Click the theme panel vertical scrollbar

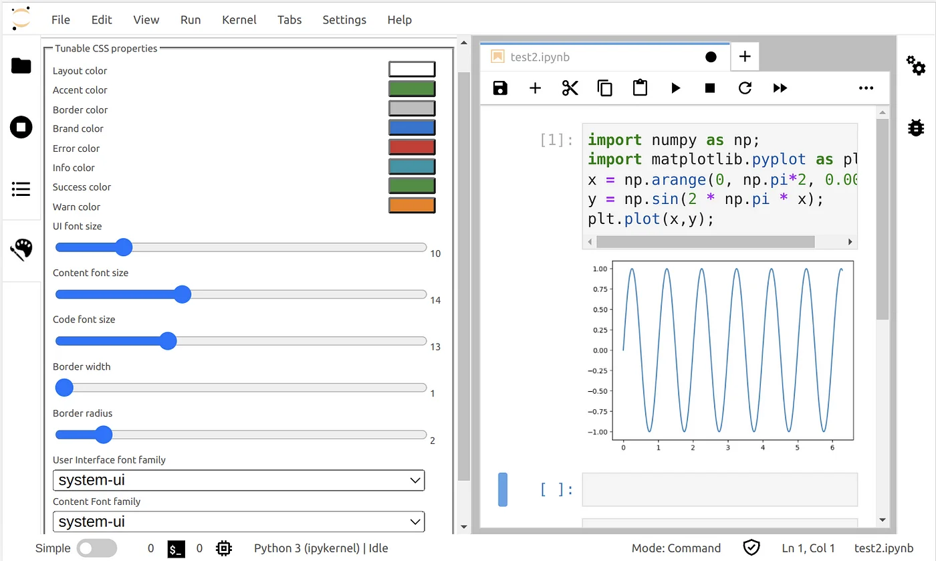[x=464, y=276]
